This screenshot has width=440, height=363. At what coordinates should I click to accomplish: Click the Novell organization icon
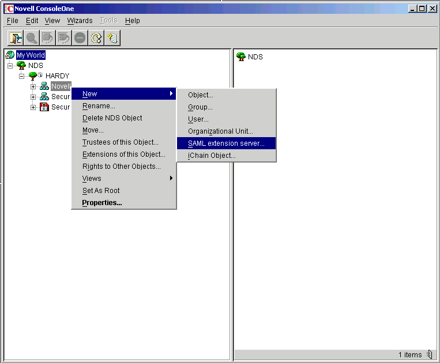tap(44, 86)
